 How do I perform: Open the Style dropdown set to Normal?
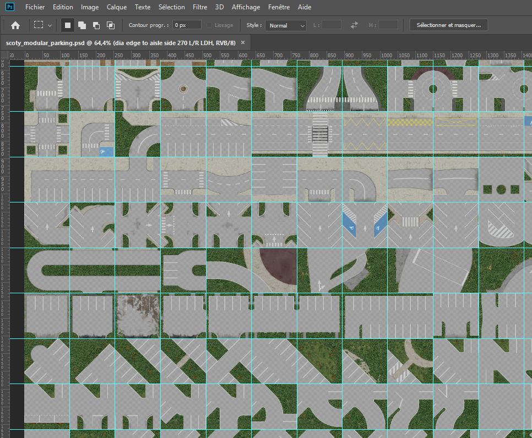click(x=286, y=25)
